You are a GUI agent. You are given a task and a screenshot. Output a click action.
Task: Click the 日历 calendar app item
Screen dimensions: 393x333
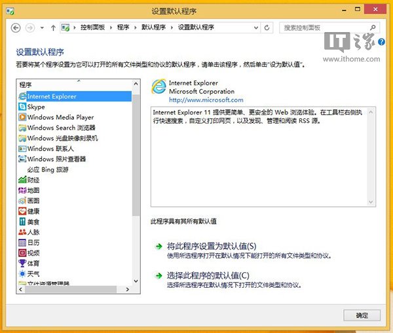(33, 243)
